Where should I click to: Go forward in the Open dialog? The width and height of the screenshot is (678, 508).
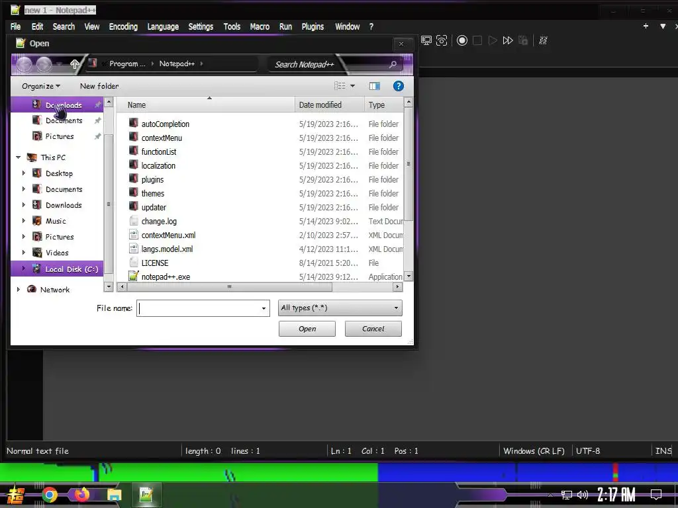[x=44, y=64]
